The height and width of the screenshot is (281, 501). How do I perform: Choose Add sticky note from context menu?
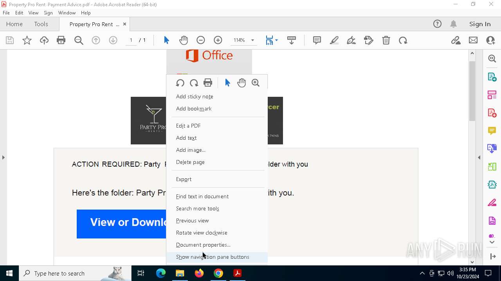point(217,96)
